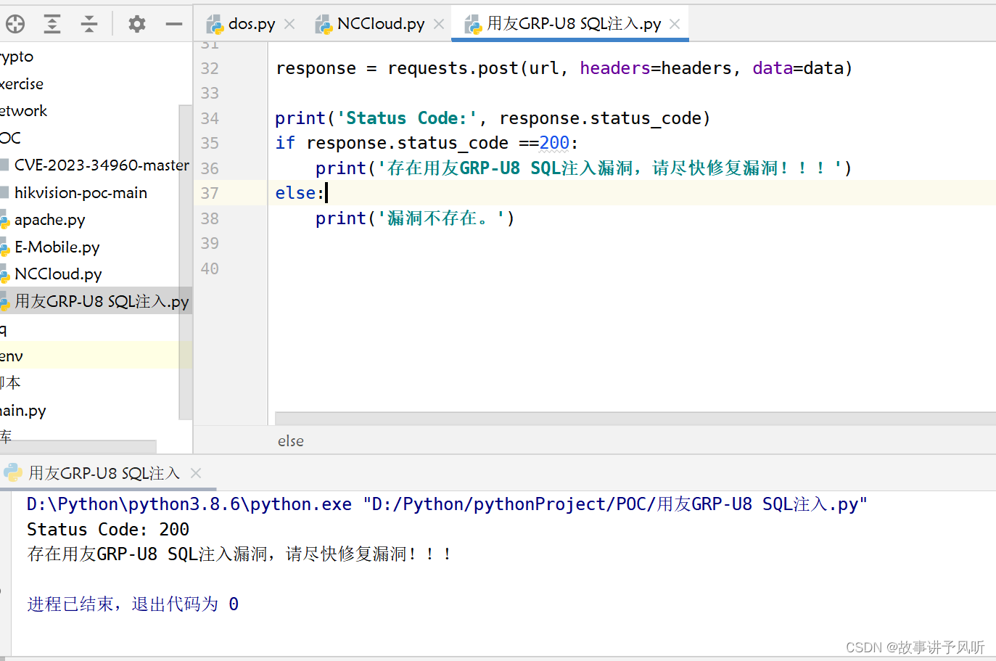Click 'Status Code: 200' console output
996x661 pixels.
pos(108,530)
